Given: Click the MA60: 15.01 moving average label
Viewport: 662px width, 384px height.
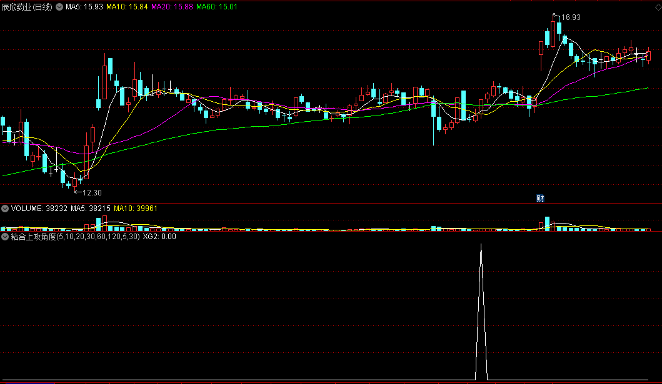Looking at the screenshot, I should tap(217, 7).
